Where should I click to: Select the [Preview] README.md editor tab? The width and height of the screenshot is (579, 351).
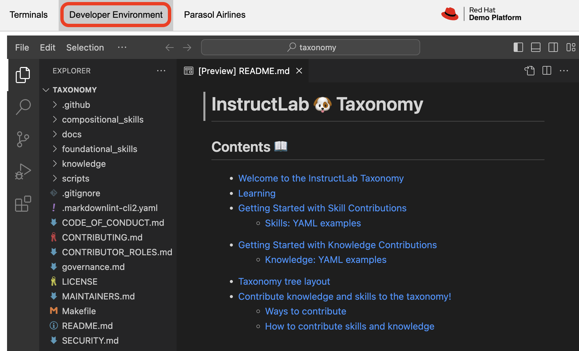[243, 71]
